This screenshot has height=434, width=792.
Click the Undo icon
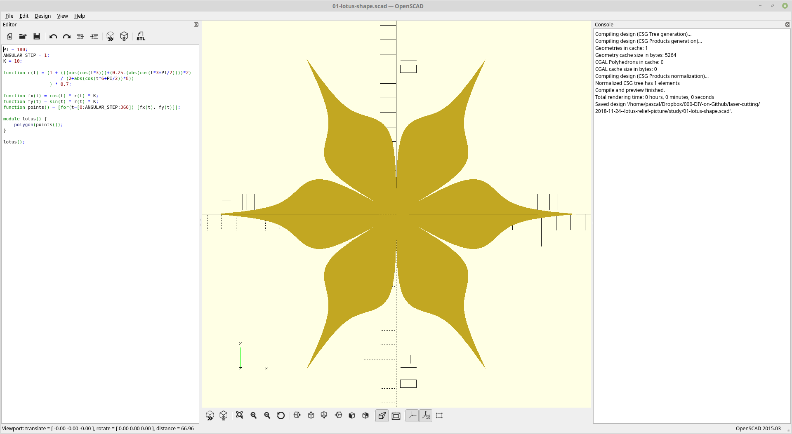[53, 36]
